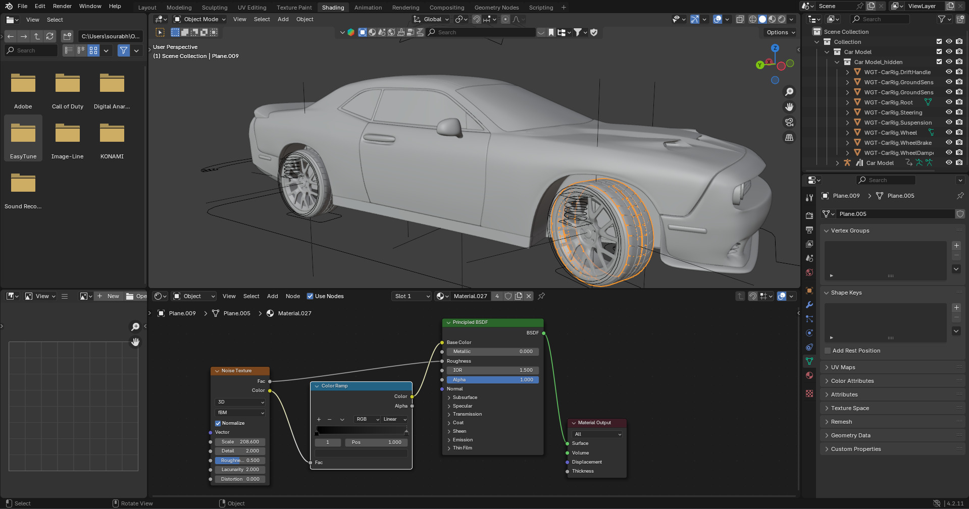This screenshot has height=509, width=969.
Task: Toggle camera view in the viewport
Action: (x=789, y=122)
